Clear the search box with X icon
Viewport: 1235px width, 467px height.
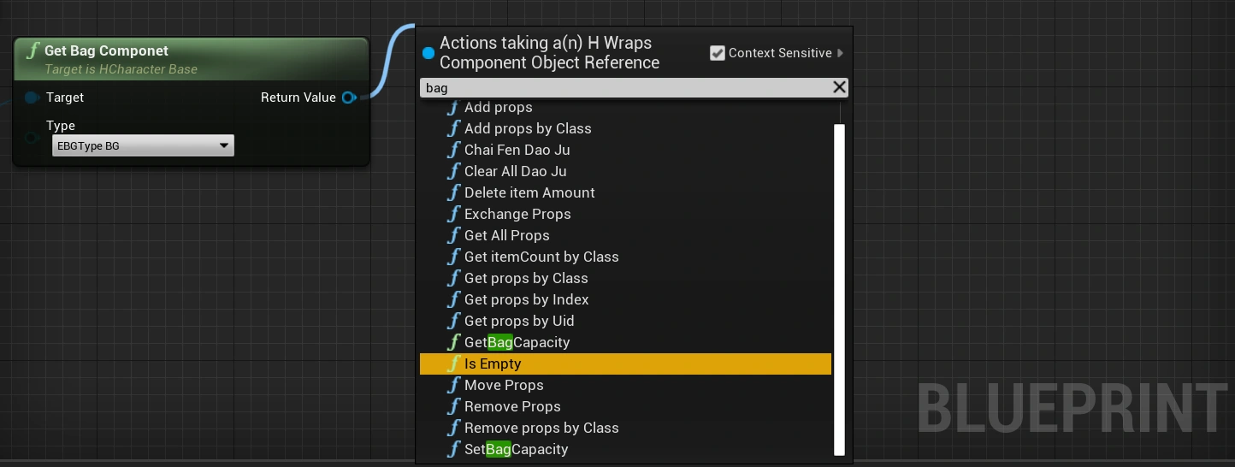[839, 87]
